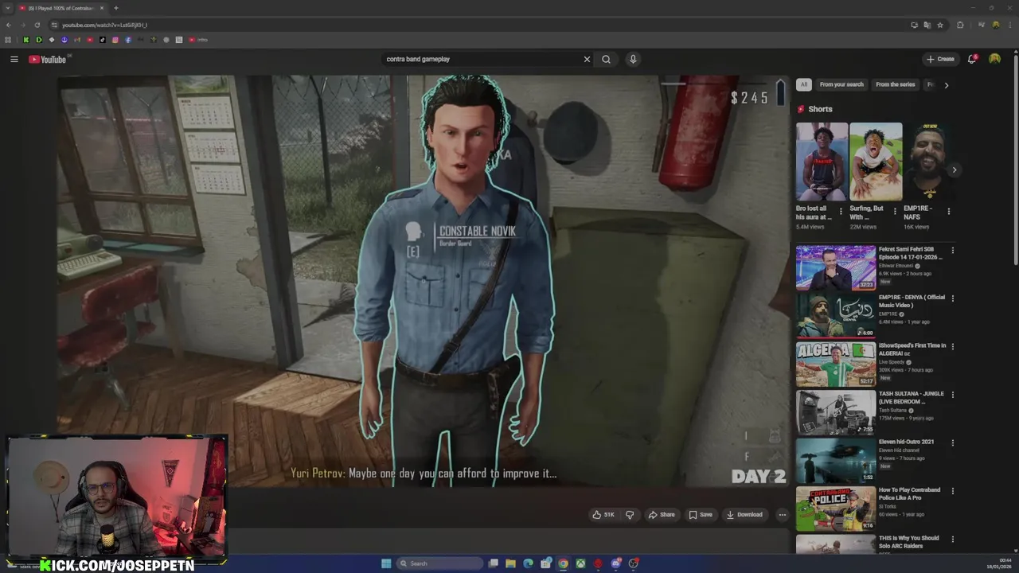Open options for 'Bro lost all' short
This screenshot has width=1019, height=573.
coord(841,212)
